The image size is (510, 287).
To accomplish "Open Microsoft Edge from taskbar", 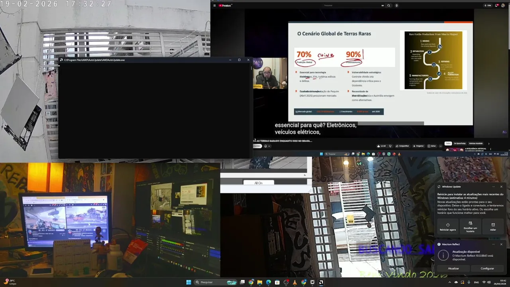I will [269, 282].
